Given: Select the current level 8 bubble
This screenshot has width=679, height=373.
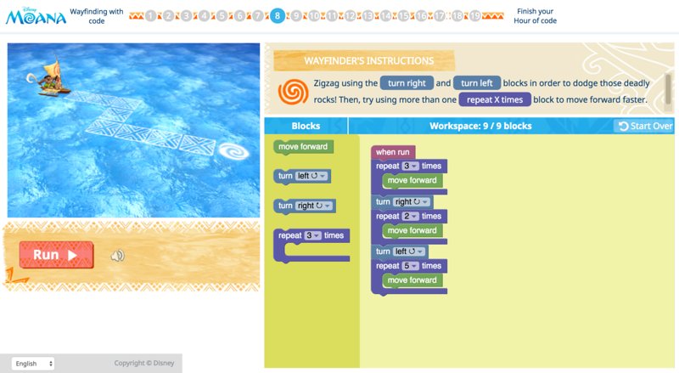Looking at the screenshot, I should [278, 16].
